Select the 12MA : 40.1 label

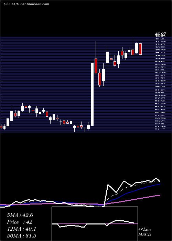[21, 229]
